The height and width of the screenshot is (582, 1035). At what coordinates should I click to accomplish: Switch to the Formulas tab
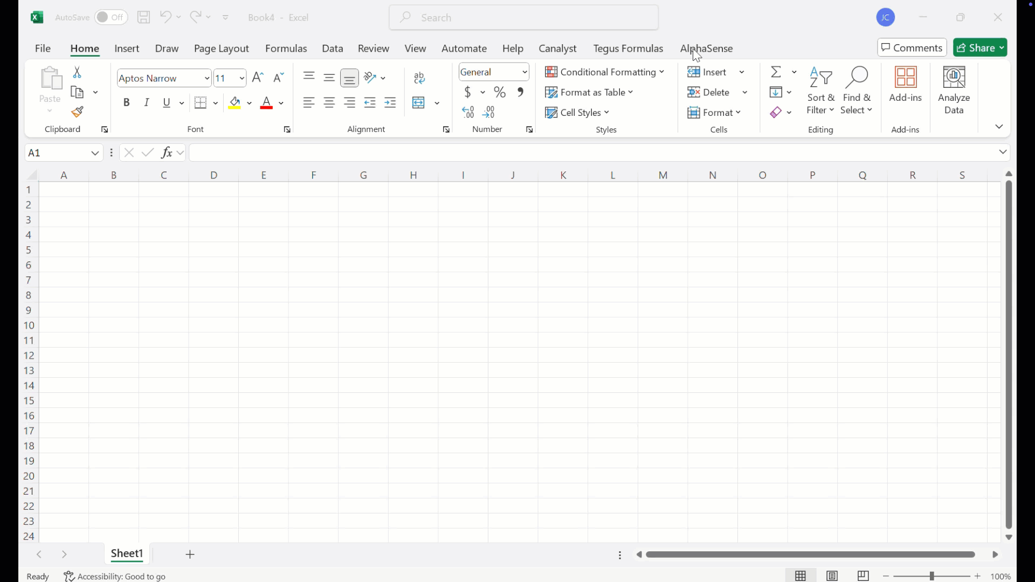(286, 48)
